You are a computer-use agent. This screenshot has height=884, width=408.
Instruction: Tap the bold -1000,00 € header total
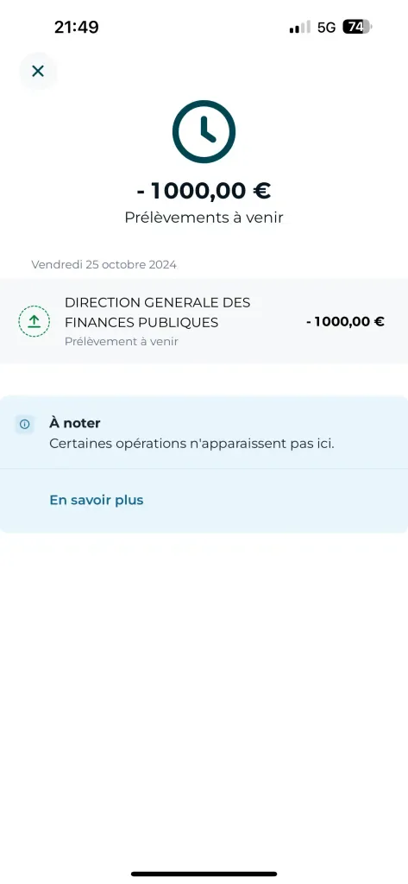pos(204,191)
